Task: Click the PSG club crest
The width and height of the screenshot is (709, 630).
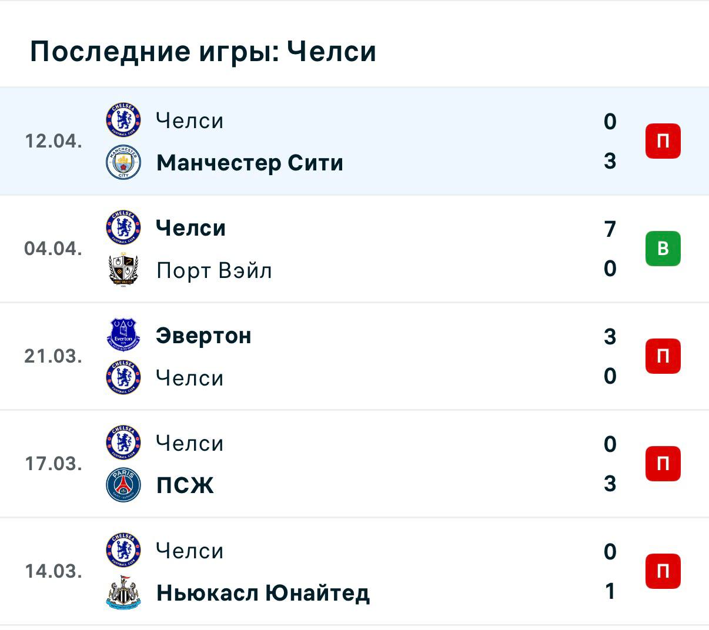Action: click(x=123, y=485)
